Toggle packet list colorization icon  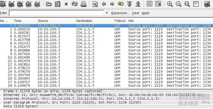(150, 4)
